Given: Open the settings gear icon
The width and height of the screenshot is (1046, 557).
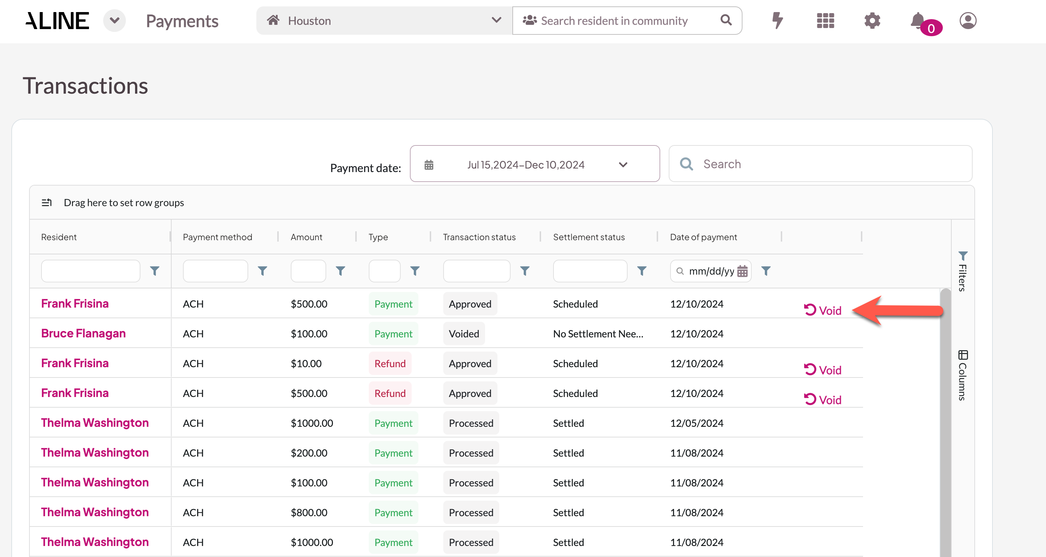Looking at the screenshot, I should pos(872,20).
